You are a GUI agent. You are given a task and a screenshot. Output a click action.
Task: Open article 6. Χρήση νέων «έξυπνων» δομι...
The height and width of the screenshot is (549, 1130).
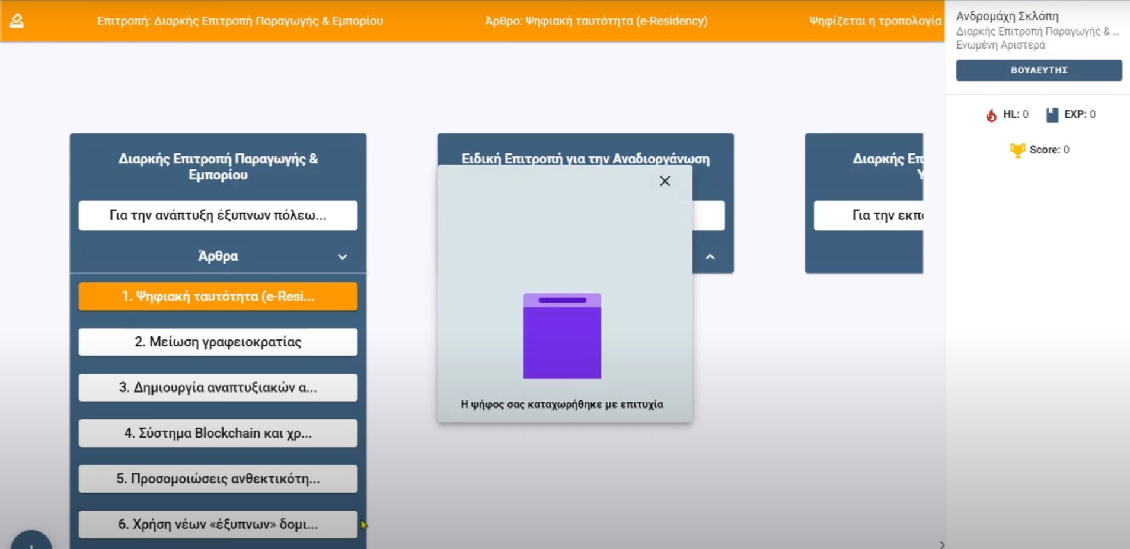(x=218, y=524)
